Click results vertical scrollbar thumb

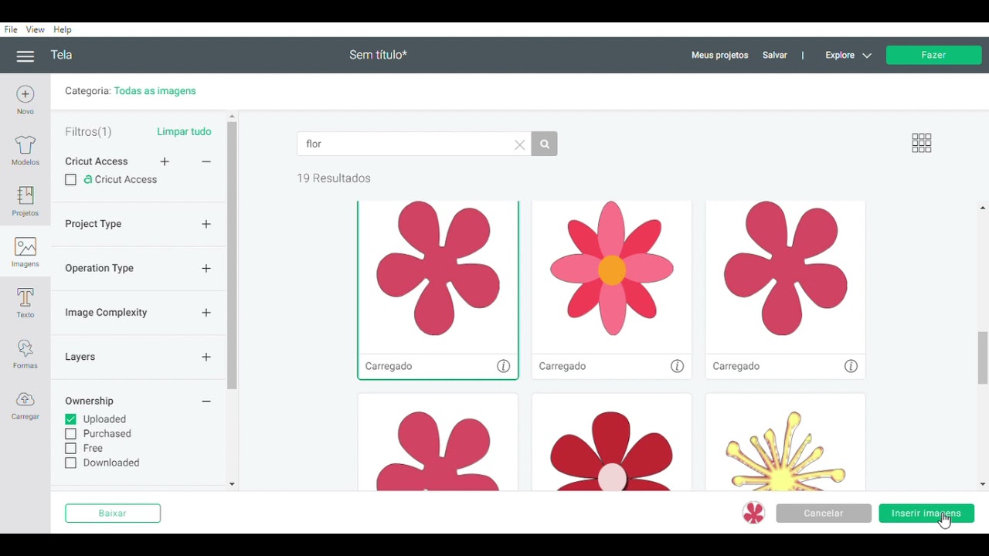[x=983, y=358]
